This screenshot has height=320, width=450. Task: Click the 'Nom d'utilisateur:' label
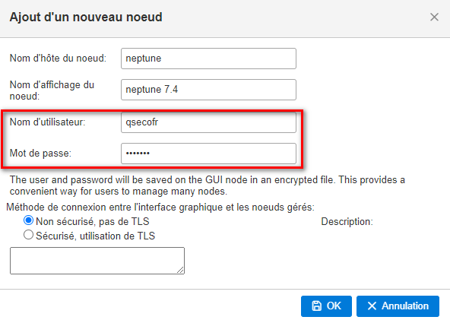(x=48, y=122)
